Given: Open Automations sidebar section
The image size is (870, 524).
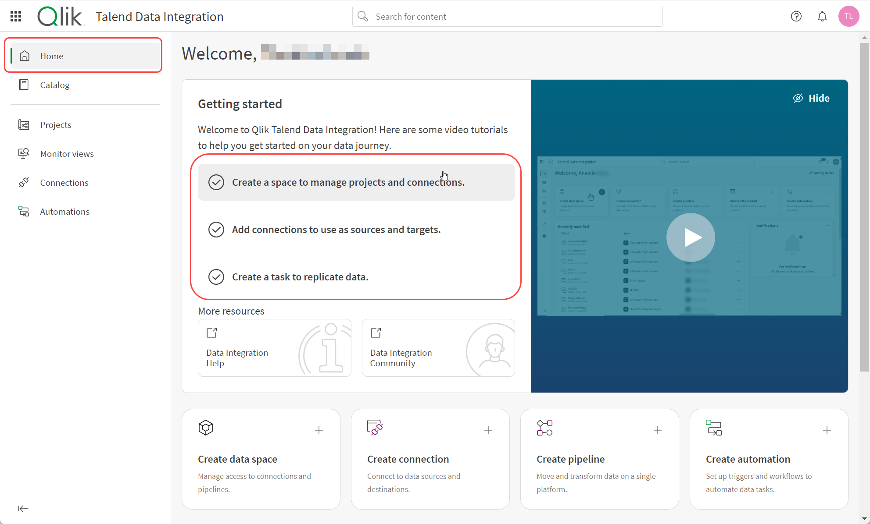Looking at the screenshot, I should coord(64,211).
